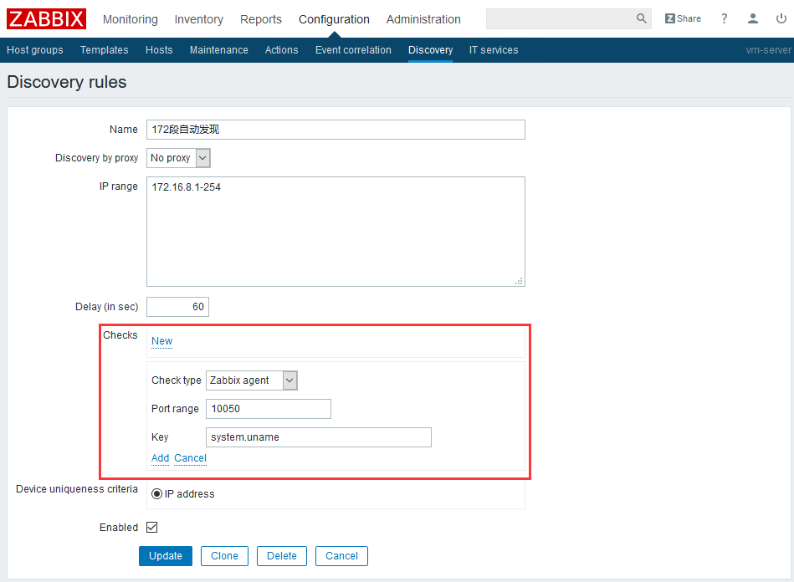Click the Cancel link under Key
This screenshot has height=582, width=794.
pos(191,458)
